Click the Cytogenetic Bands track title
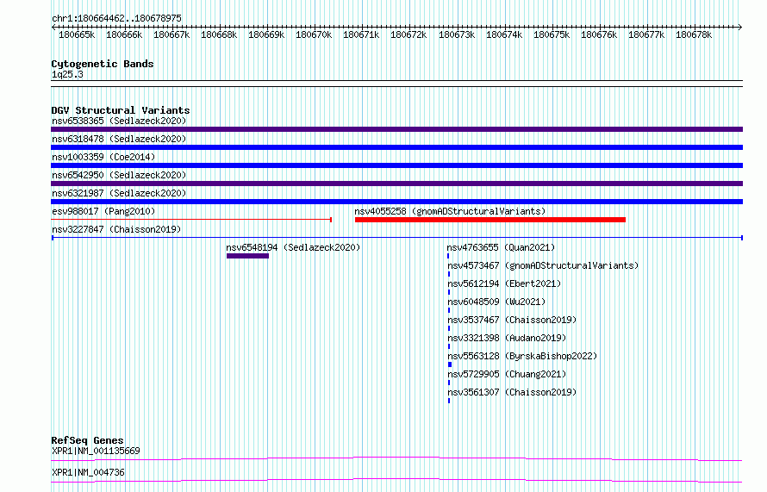This screenshot has width=767, height=492. [x=103, y=64]
